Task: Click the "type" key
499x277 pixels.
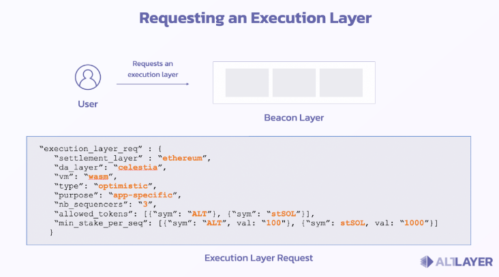Action: tap(68, 186)
